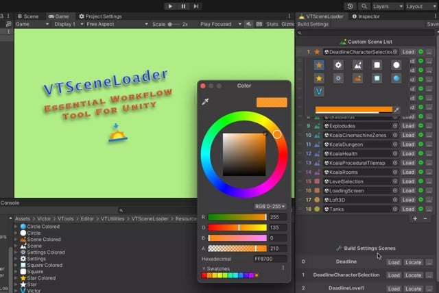Open the Game view mode dropdown
Screen dimensions: 439x293
(x=32, y=24)
